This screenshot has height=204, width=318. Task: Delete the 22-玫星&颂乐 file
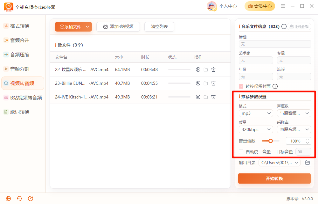[x=213, y=69]
